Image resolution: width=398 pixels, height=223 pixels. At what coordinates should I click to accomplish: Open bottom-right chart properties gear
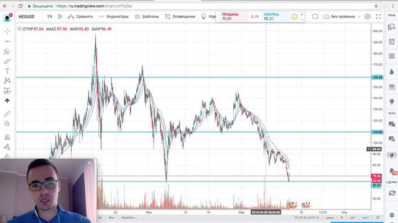click(x=377, y=217)
